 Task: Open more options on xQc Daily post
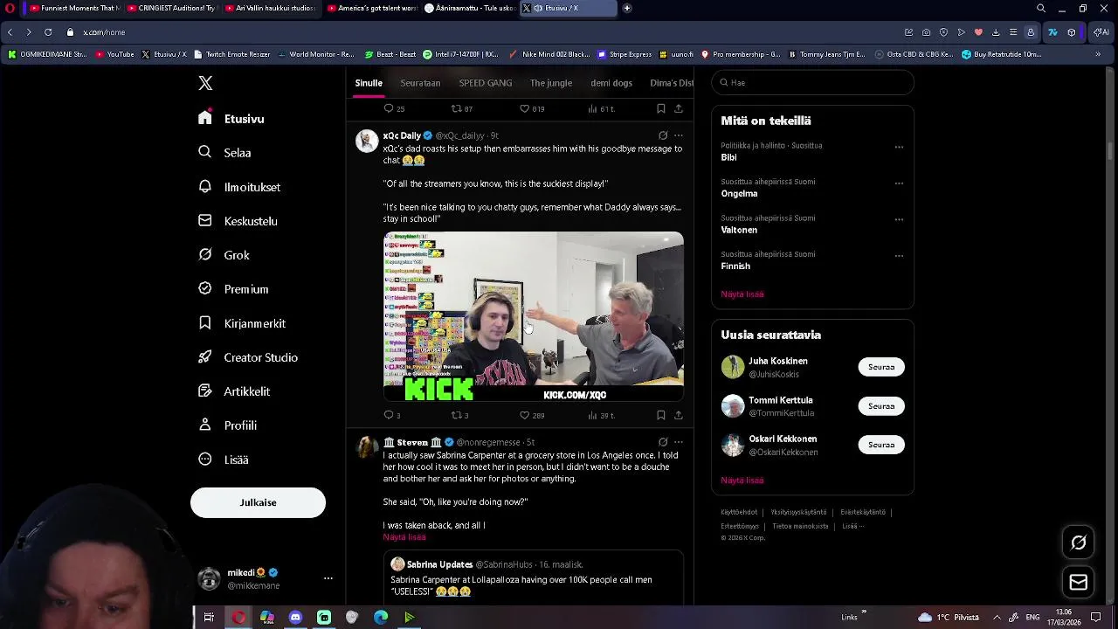click(679, 135)
